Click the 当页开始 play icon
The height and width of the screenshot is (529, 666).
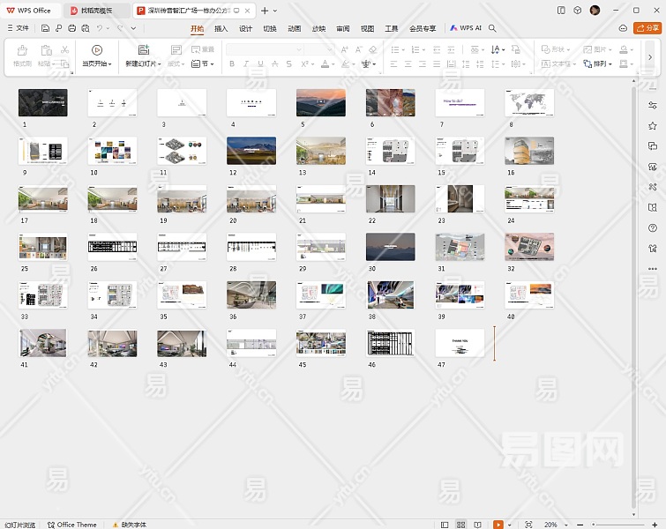(x=97, y=50)
